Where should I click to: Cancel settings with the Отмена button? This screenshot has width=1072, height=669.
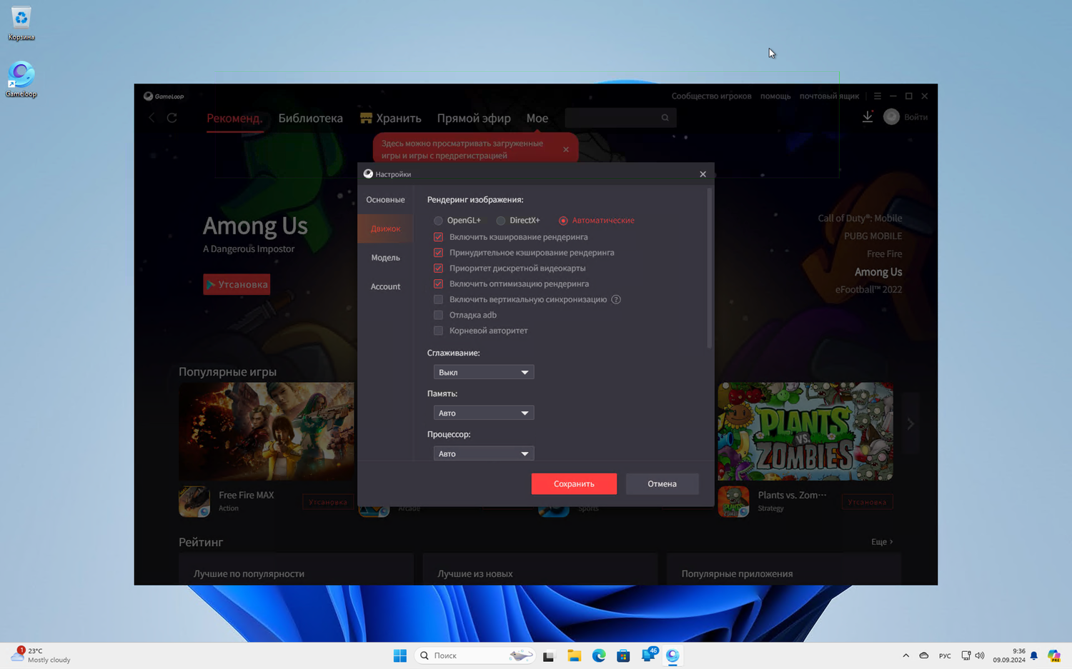pyautogui.click(x=662, y=483)
